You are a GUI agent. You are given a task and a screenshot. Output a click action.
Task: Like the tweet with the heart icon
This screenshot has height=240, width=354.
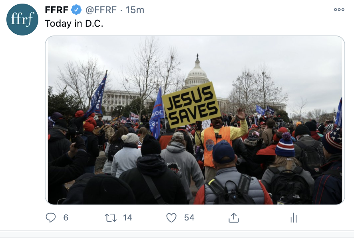tap(171, 218)
